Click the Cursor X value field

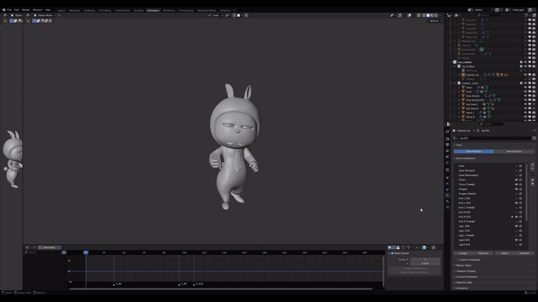click(425, 259)
